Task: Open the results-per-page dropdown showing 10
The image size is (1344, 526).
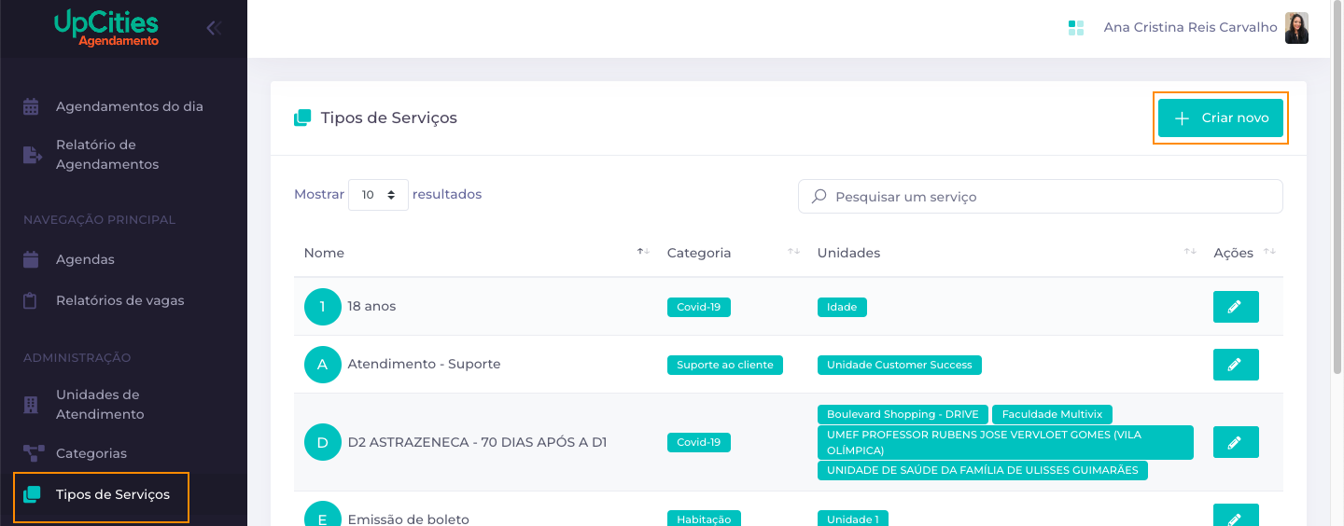Action: 378,195
